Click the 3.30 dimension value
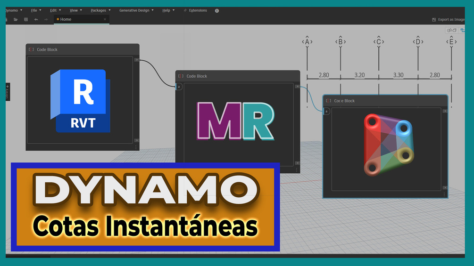The image size is (474, 266). click(x=398, y=75)
